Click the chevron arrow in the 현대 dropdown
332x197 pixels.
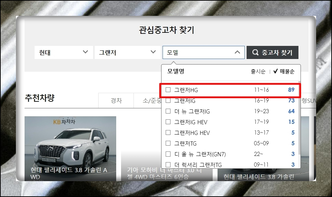click(x=85, y=52)
